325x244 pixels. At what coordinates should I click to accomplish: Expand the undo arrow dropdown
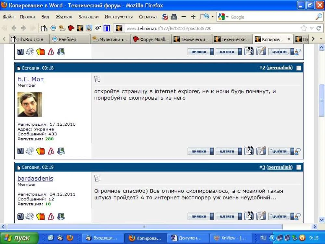(213, 17)
